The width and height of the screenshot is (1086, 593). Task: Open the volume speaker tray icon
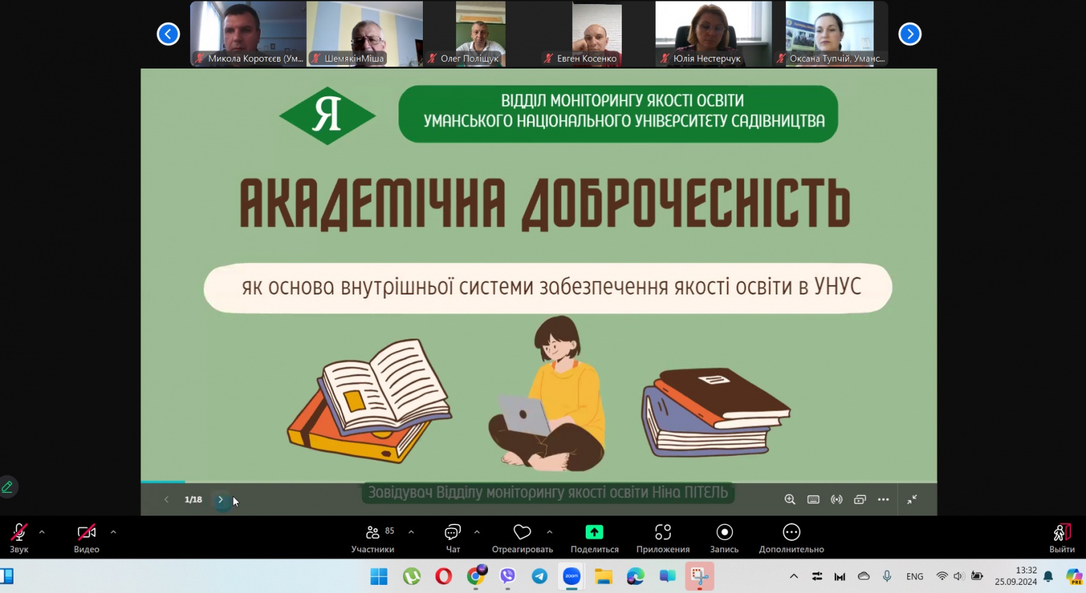958,576
